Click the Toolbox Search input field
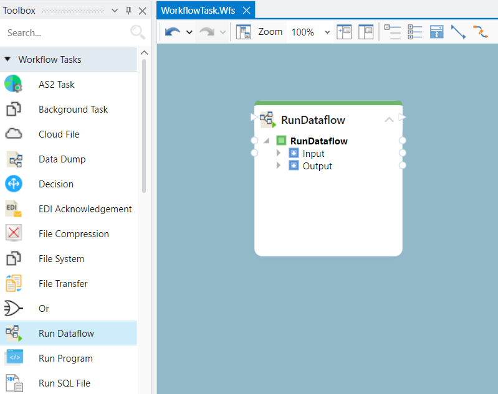This screenshot has height=394, width=498. pyautogui.click(x=65, y=32)
